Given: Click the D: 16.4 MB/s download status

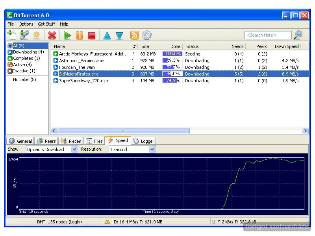Looking at the screenshot, I should pos(138,222).
